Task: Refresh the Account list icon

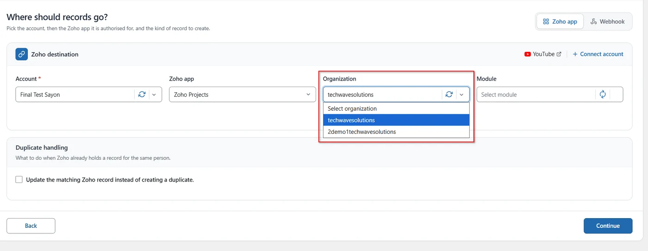Action: (142, 94)
